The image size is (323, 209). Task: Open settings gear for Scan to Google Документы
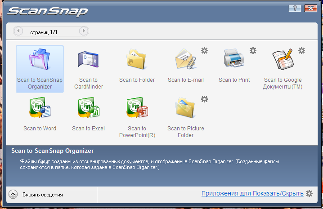tap(301, 50)
